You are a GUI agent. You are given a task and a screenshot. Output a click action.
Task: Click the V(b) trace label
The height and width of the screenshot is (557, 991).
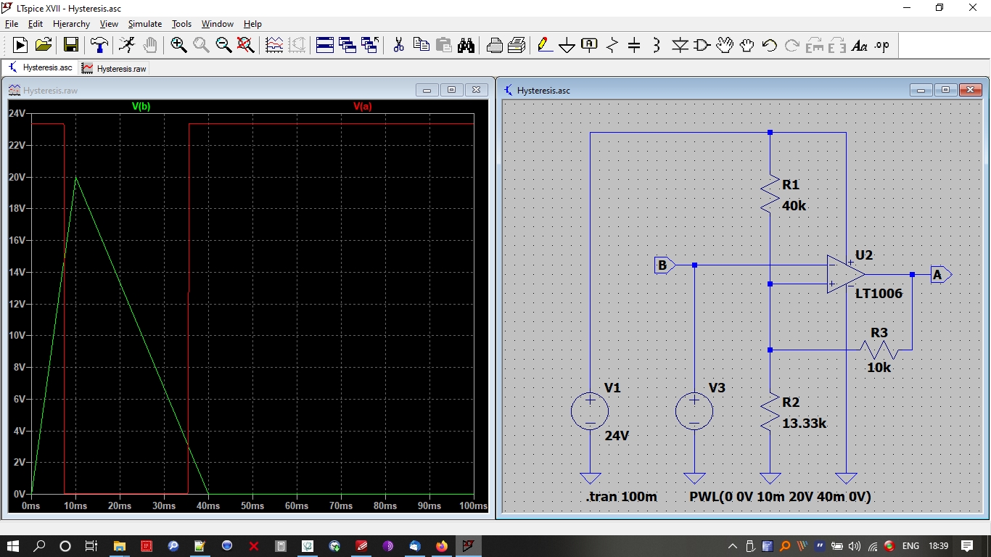tap(141, 107)
